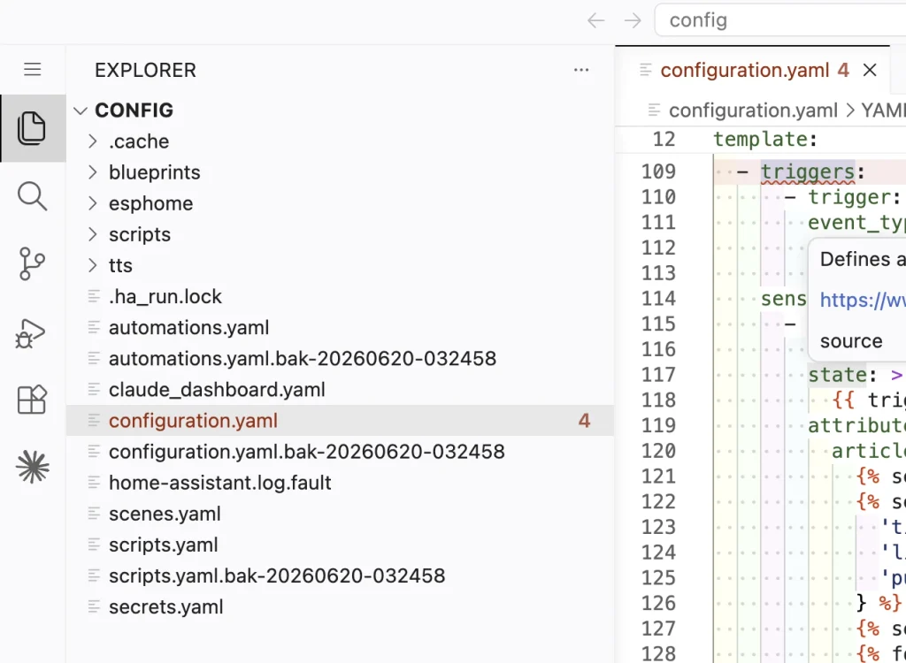
Task: Expand the scripts folder
Action: point(92,234)
